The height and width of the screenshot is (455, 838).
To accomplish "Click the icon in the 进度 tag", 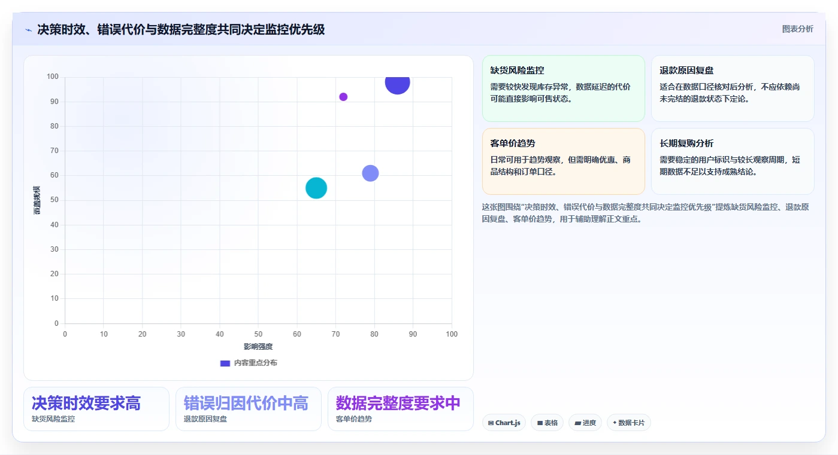I will [x=577, y=423].
